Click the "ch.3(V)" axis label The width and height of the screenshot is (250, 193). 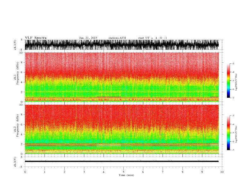[15, 162]
